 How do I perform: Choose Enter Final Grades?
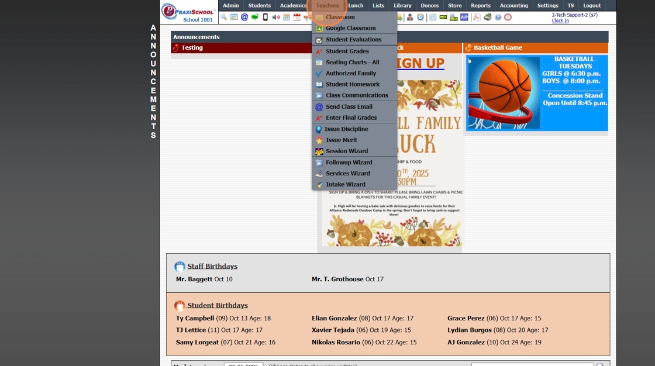pos(354,118)
